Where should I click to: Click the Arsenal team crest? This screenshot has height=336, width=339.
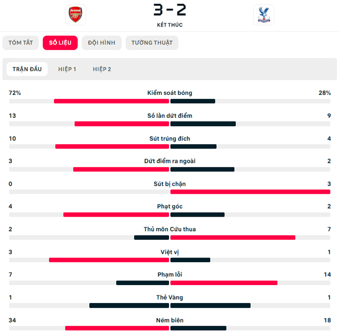[x=75, y=15]
